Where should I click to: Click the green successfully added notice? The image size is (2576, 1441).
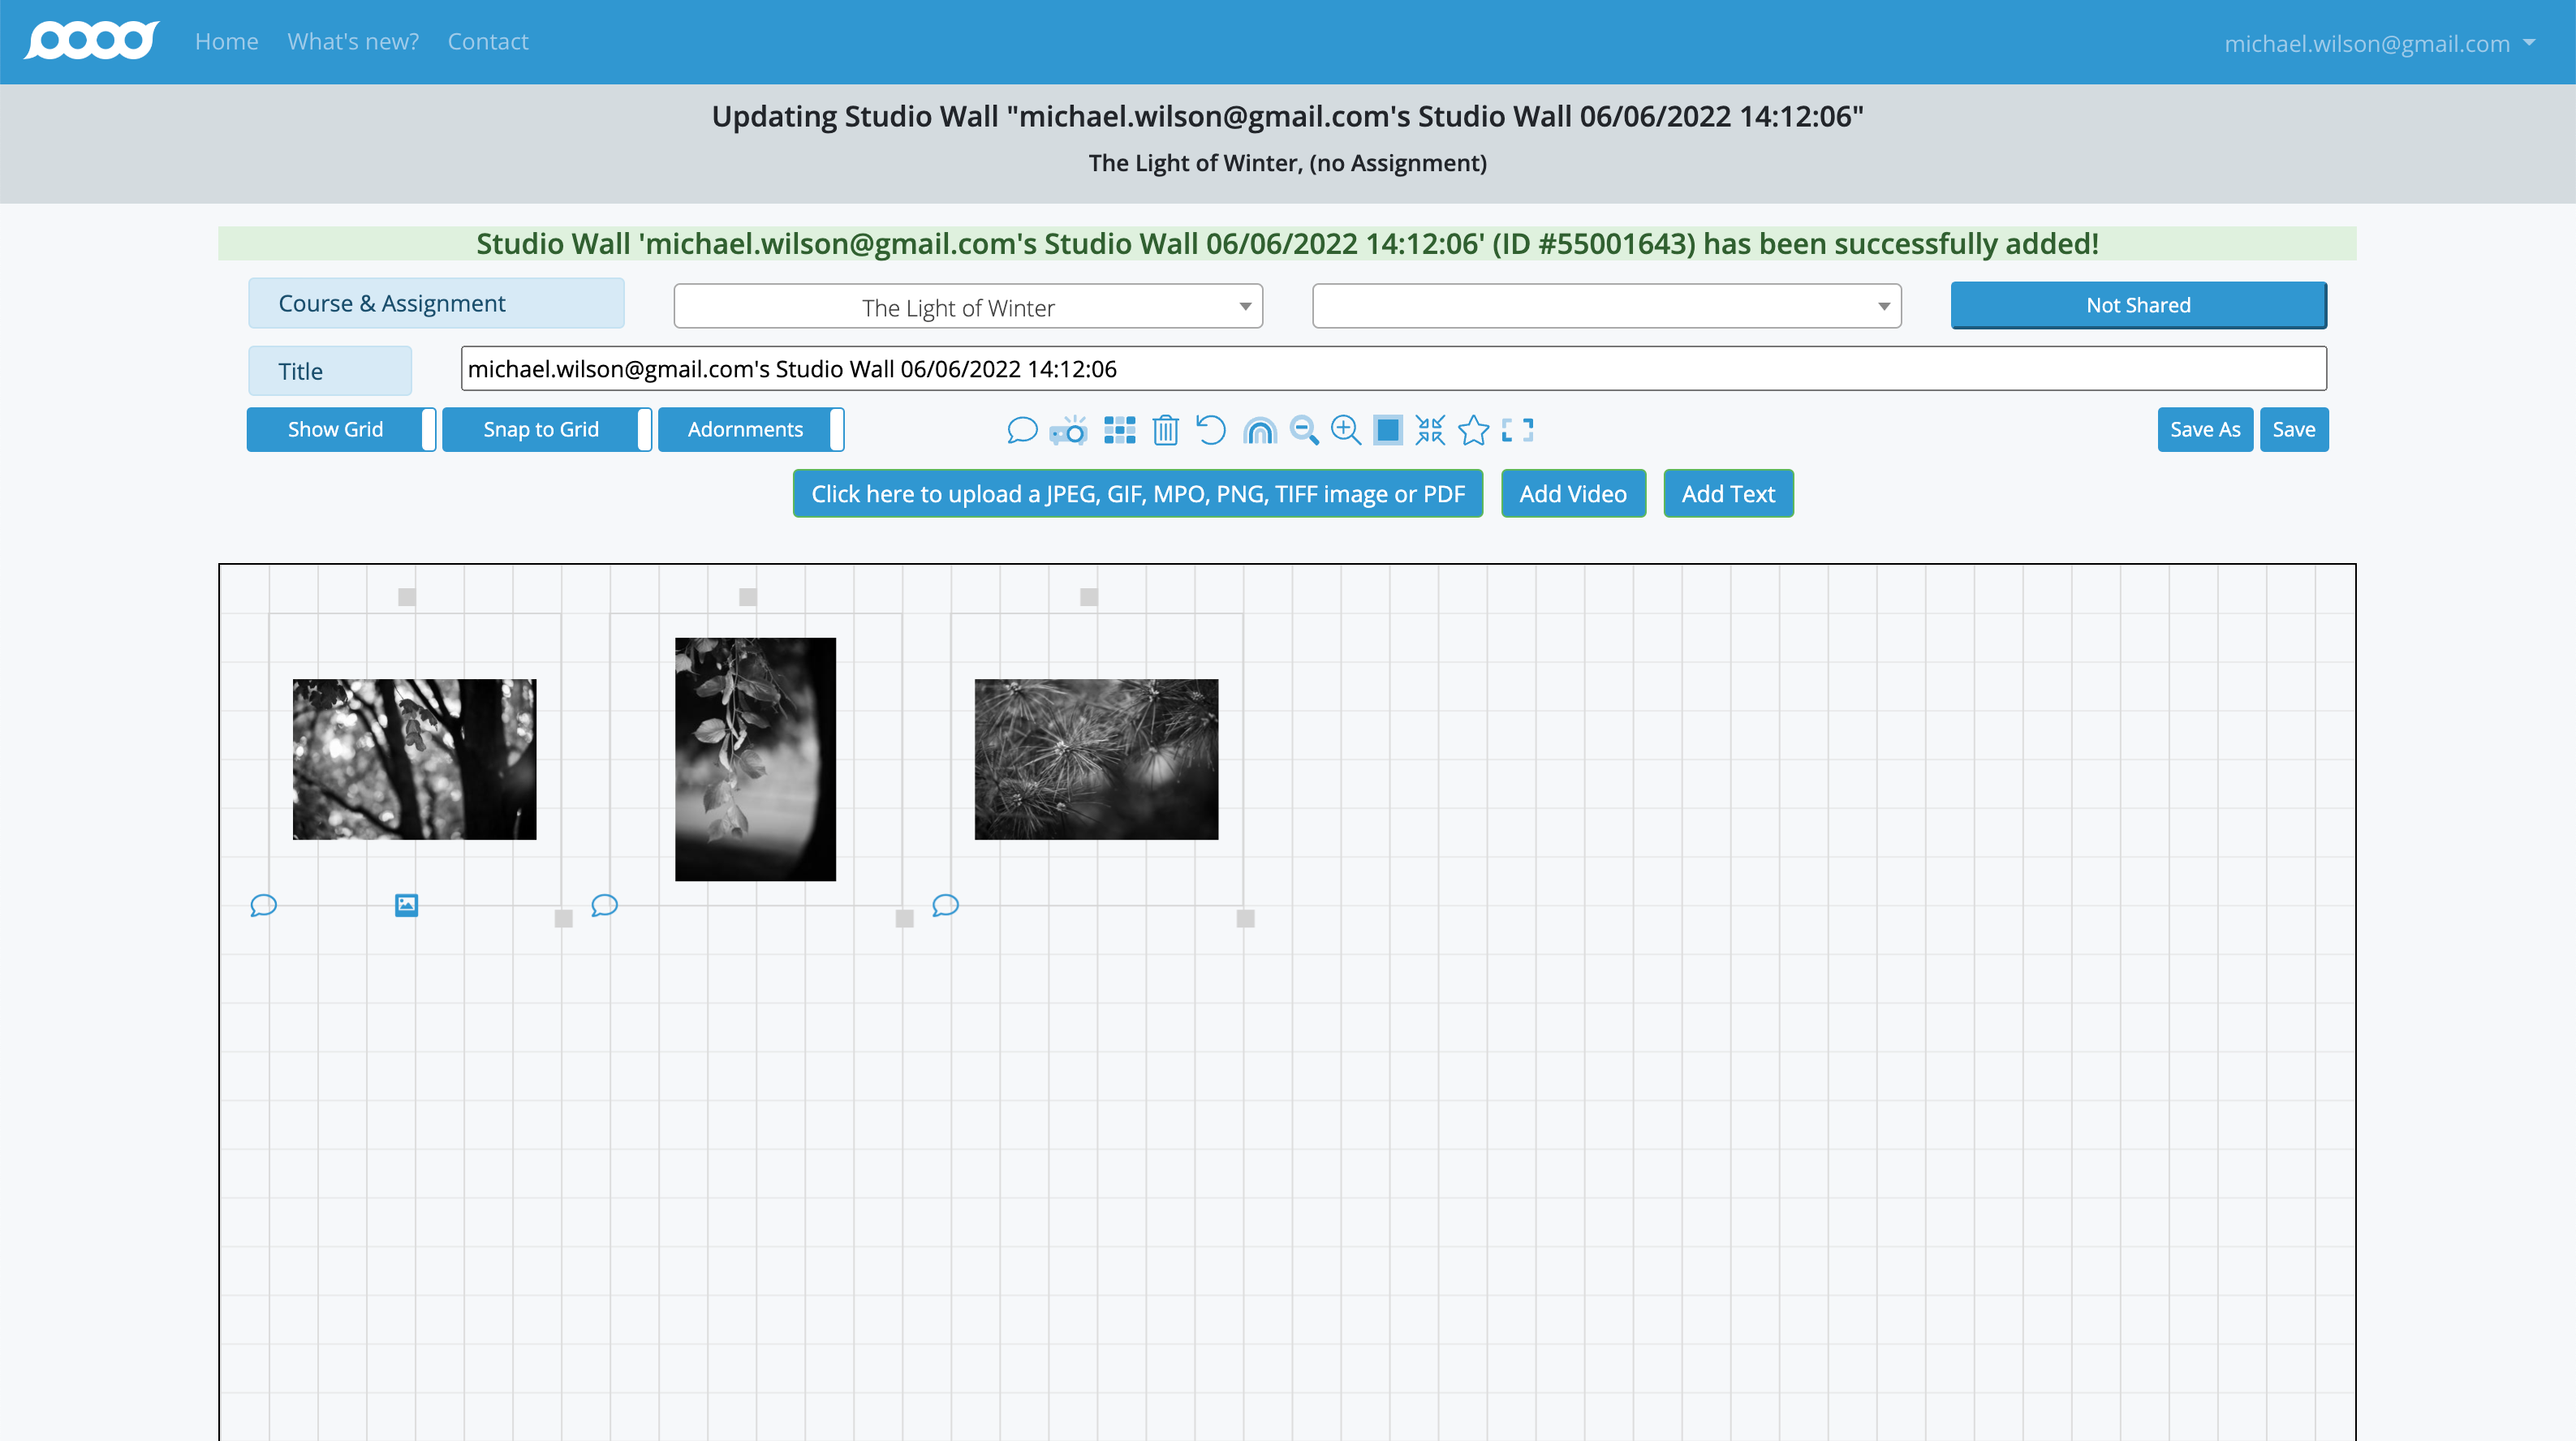(1287, 243)
